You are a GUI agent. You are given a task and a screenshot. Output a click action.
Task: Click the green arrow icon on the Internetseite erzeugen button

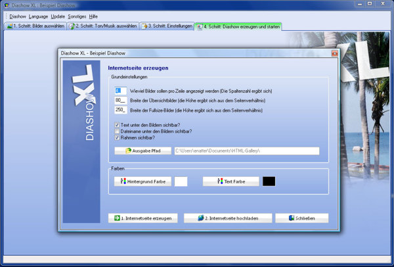[x=117, y=218]
